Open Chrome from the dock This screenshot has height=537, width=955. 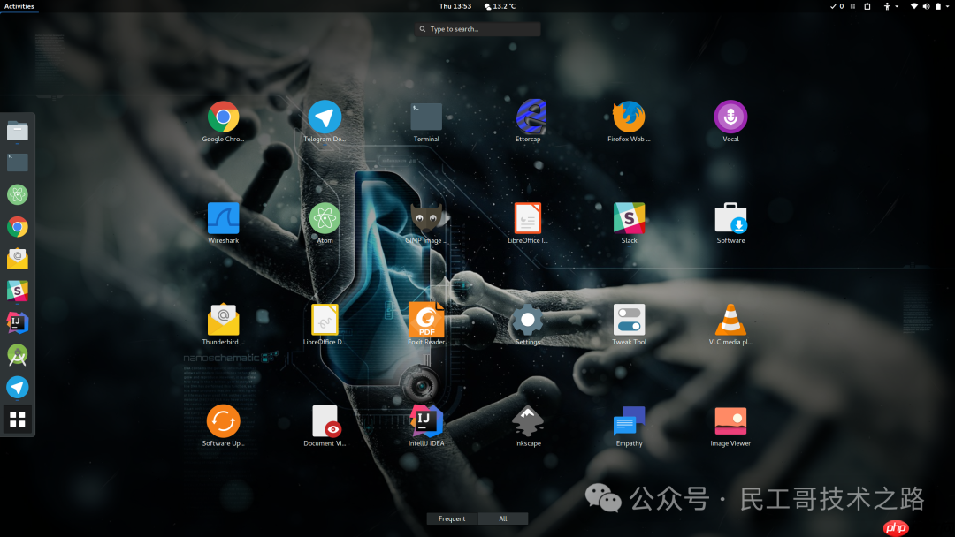(18, 227)
